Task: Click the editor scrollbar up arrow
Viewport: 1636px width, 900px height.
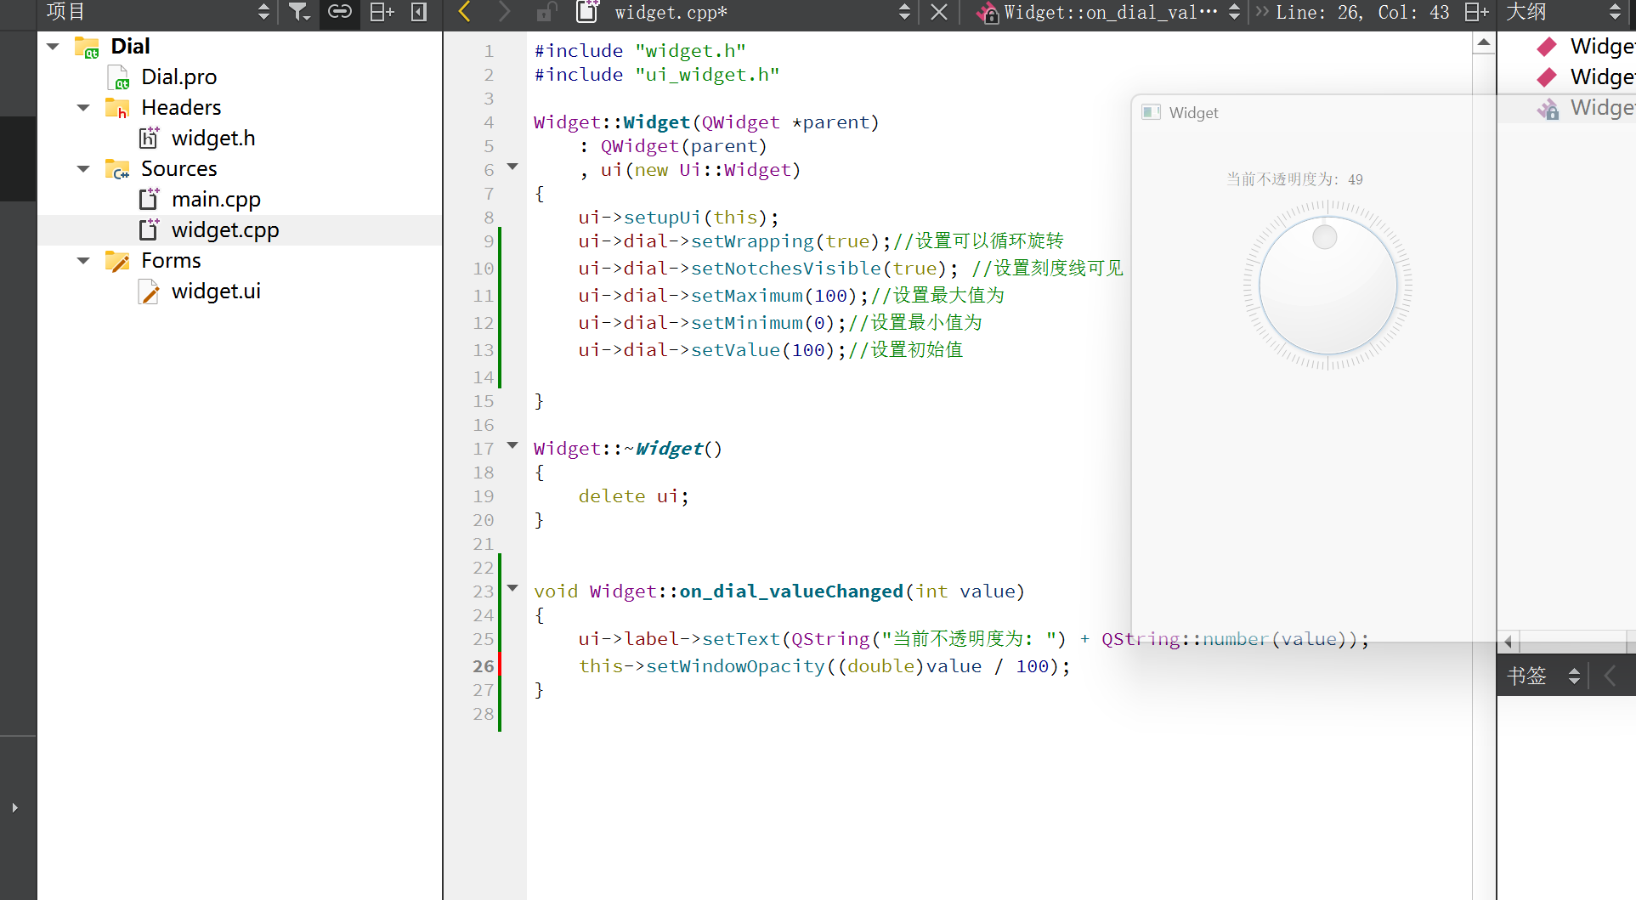Action: (x=1483, y=42)
